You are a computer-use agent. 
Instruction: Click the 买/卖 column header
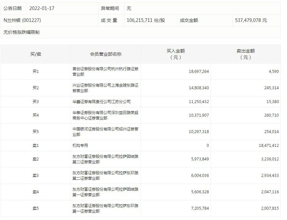click(36, 54)
